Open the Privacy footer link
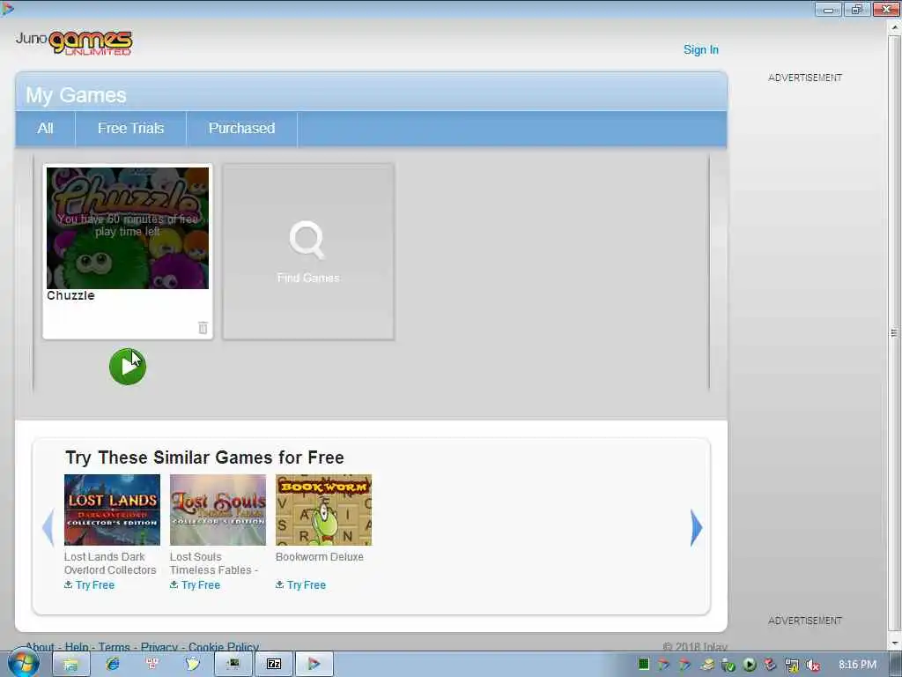Viewport: 902px width, 677px height. (x=159, y=647)
